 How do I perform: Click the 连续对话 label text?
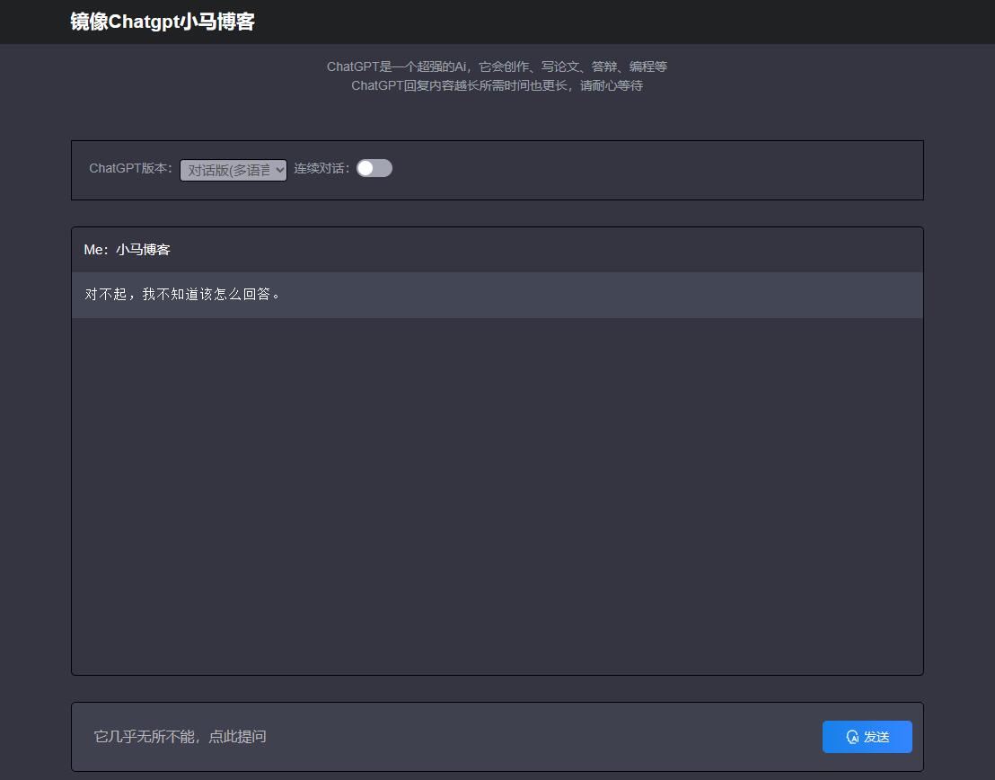click(x=321, y=168)
